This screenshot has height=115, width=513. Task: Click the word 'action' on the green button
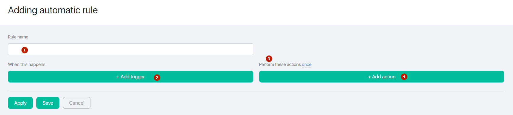click(x=389, y=77)
